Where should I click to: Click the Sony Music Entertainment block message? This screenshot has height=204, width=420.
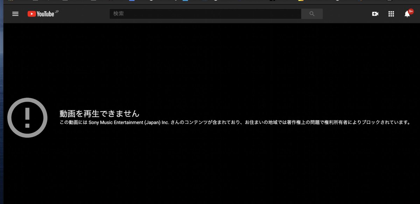(x=235, y=123)
